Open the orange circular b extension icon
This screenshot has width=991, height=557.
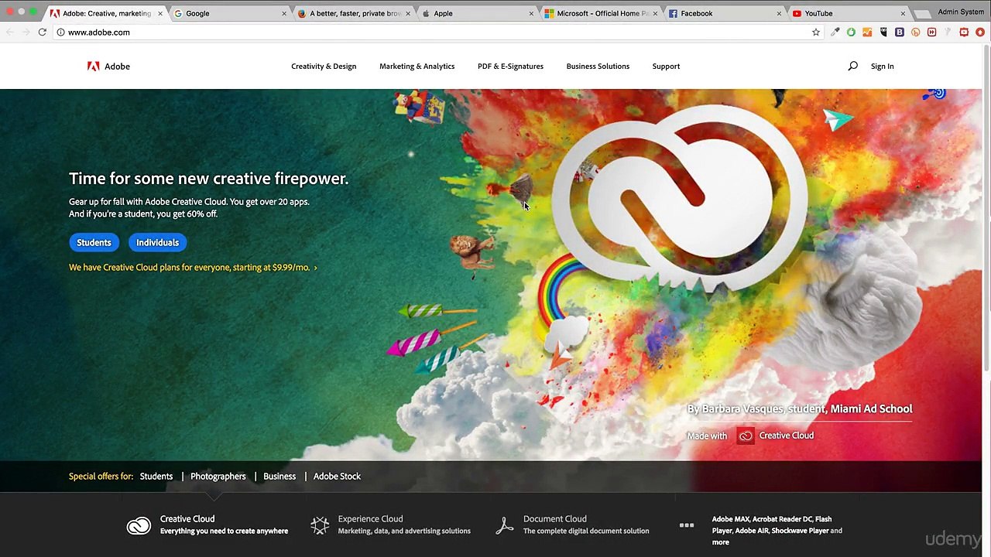[x=915, y=32]
